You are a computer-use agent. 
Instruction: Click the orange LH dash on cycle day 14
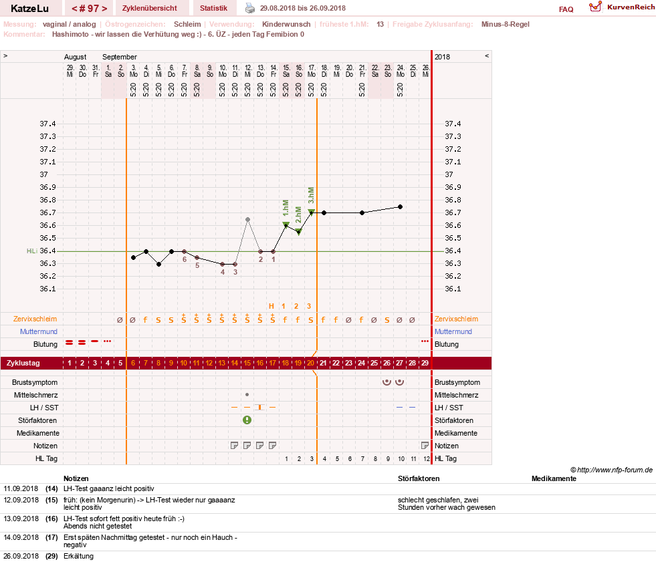(234, 407)
